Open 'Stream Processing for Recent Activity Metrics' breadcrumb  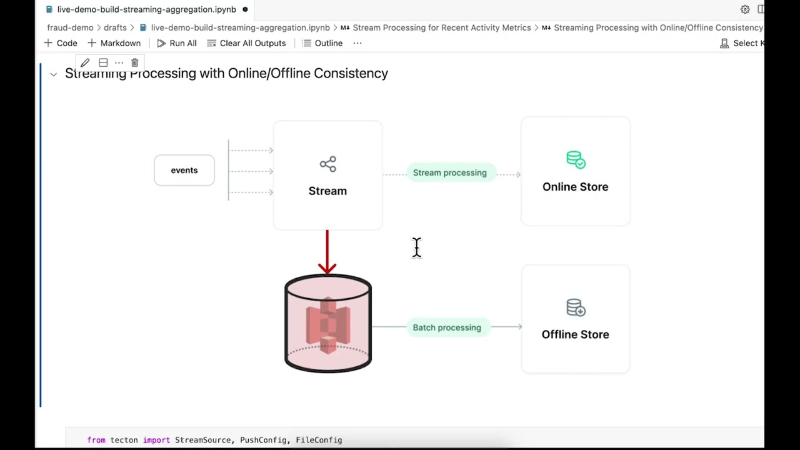(441, 27)
